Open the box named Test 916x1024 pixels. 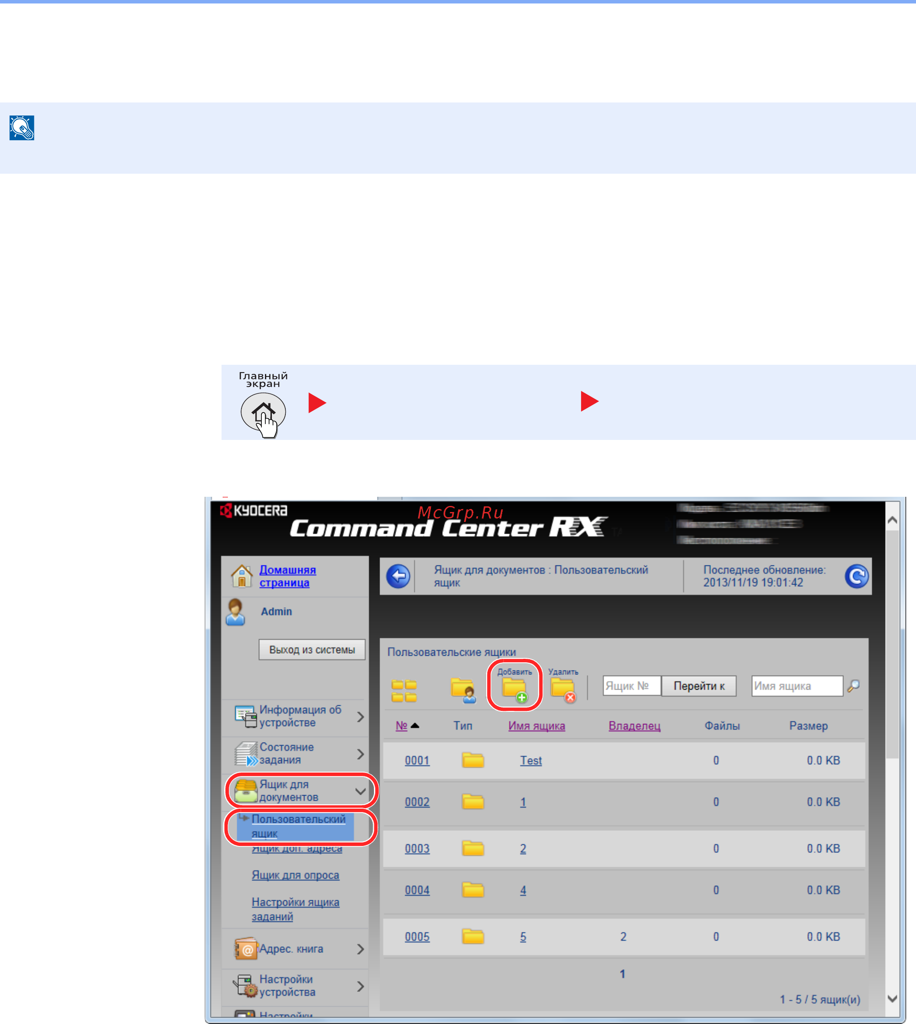coord(531,760)
